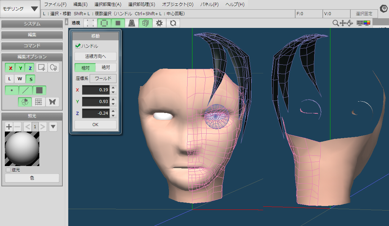Open the 座標系 ワールド dropdown
This screenshot has height=226, width=389.
[x=103, y=79]
